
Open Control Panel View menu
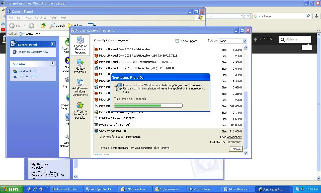[28, 18]
